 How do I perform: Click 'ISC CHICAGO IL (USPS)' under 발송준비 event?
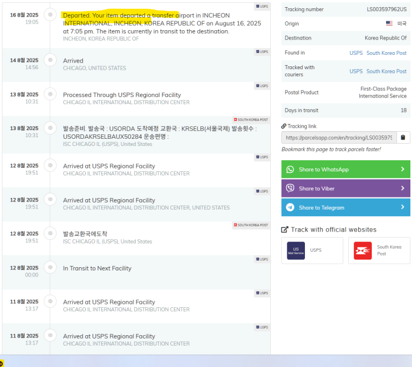coord(107,144)
